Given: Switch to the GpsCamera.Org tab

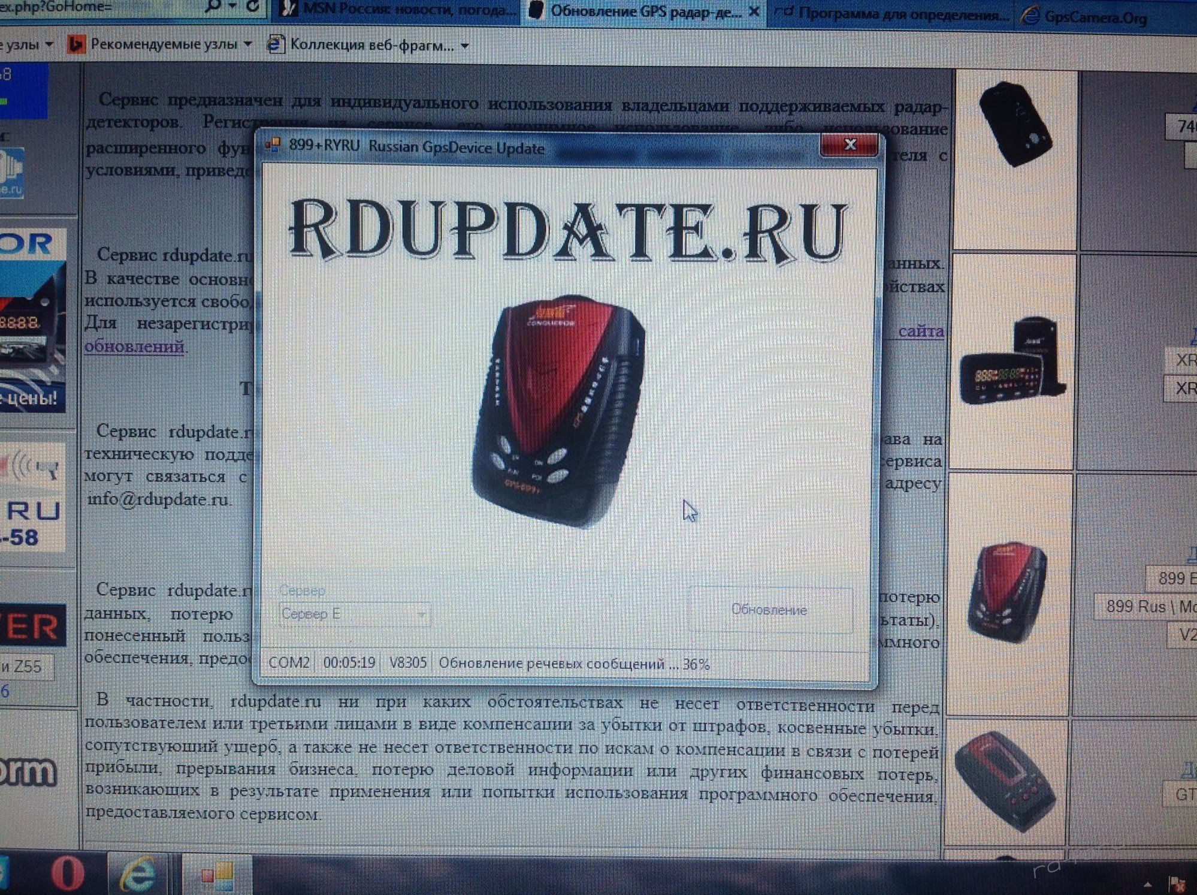Looking at the screenshot, I should click(x=1086, y=17).
